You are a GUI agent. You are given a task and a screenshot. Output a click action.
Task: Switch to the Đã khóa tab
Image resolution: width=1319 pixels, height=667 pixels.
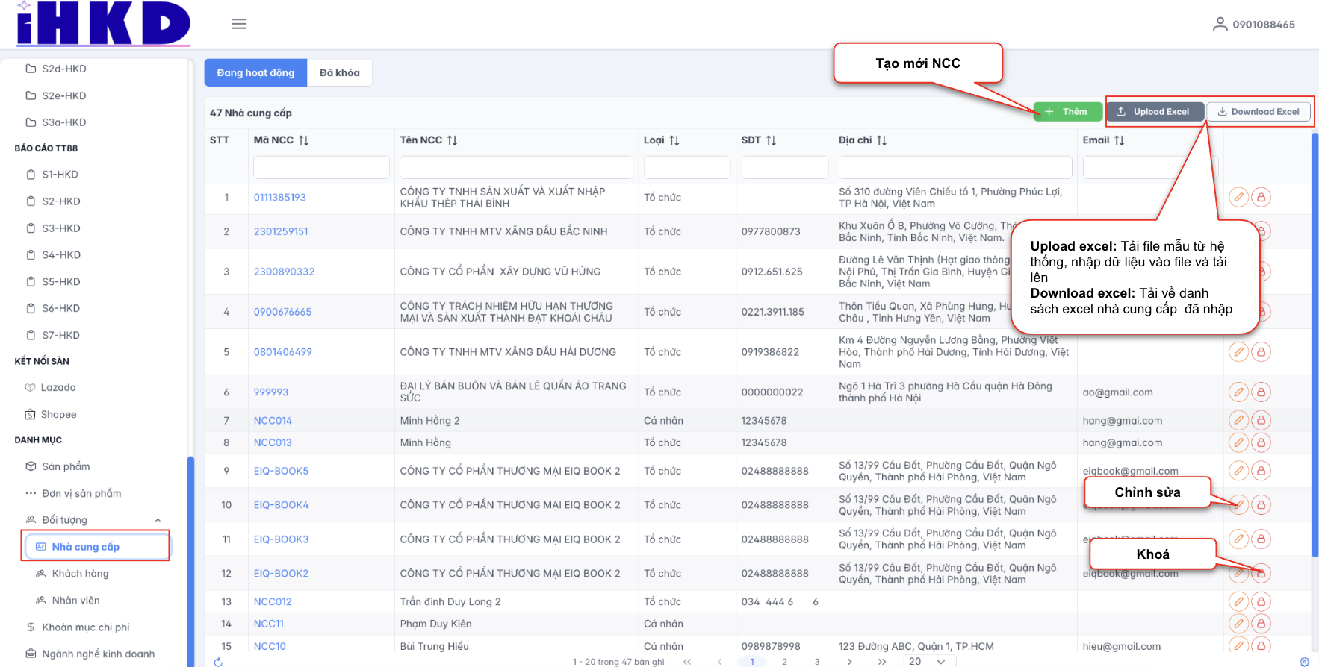pyautogui.click(x=339, y=73)
